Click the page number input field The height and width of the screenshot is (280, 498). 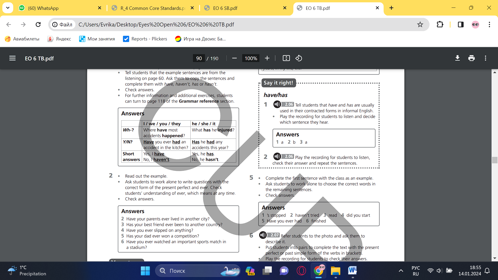tap(199, 58)
